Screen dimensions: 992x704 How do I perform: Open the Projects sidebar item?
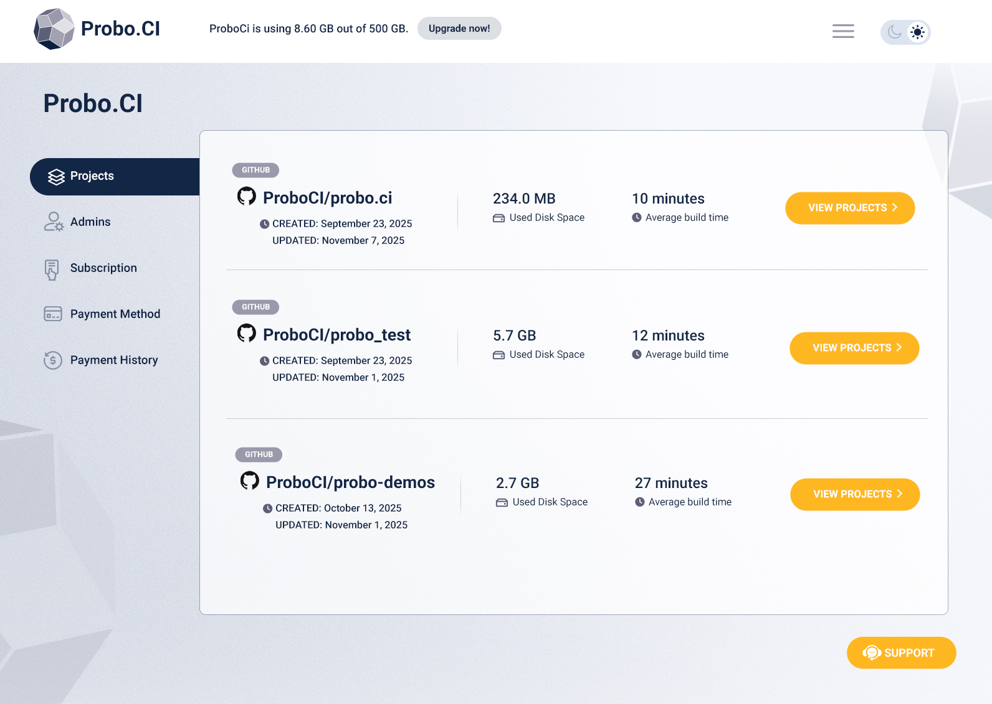(115, 176)
